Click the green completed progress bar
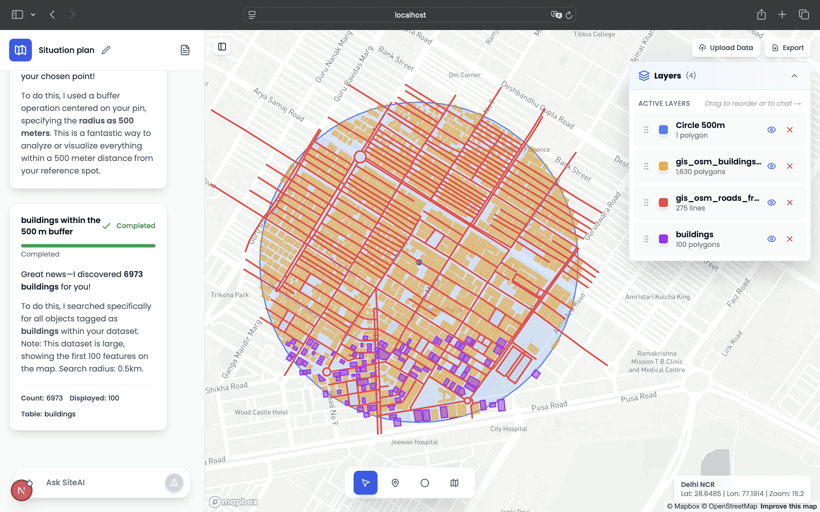The image size is (820, 512). pos(88,245)
